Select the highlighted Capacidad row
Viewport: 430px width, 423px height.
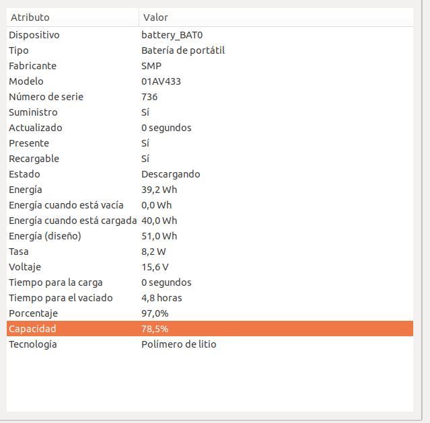tap(210, 329)
